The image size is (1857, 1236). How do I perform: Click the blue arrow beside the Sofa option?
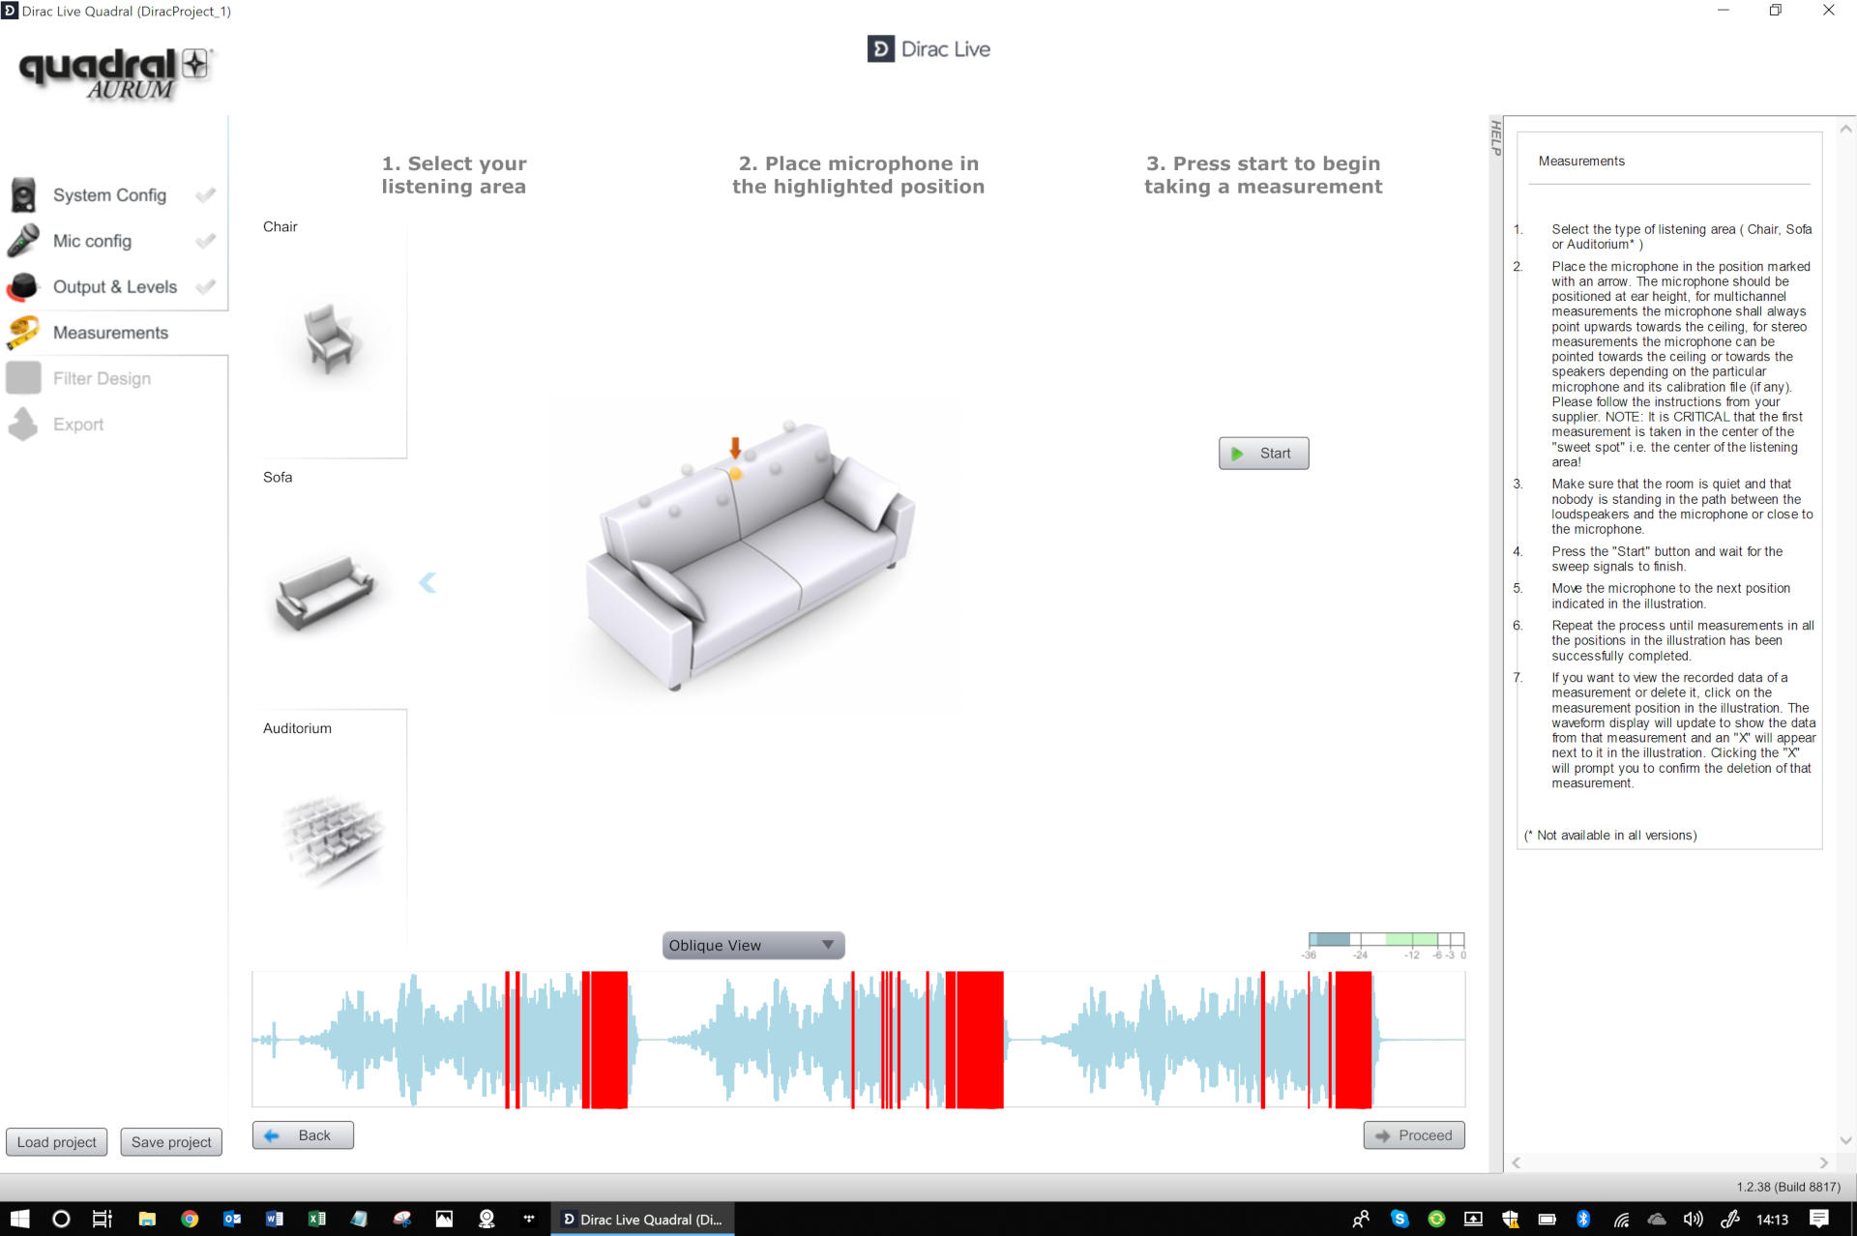click(427, 582)
